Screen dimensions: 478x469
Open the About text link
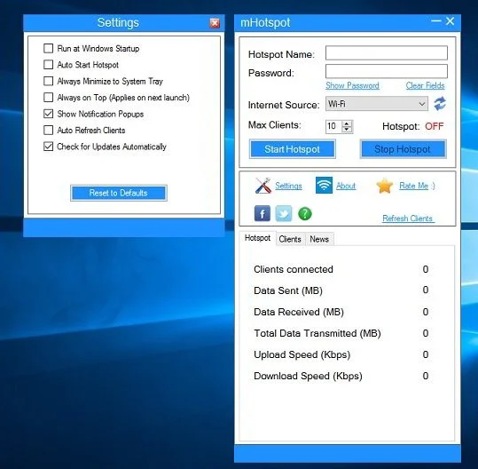346,186
